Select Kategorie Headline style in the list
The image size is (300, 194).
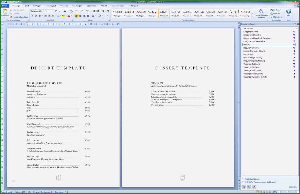pyautogui.click(x=251, y=32)
